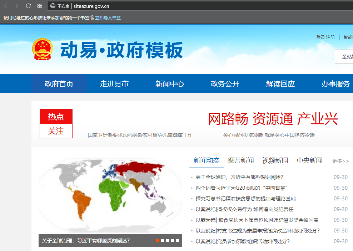Click the browser back arrow button
This screenshot has height=251, width=353.
6,6
